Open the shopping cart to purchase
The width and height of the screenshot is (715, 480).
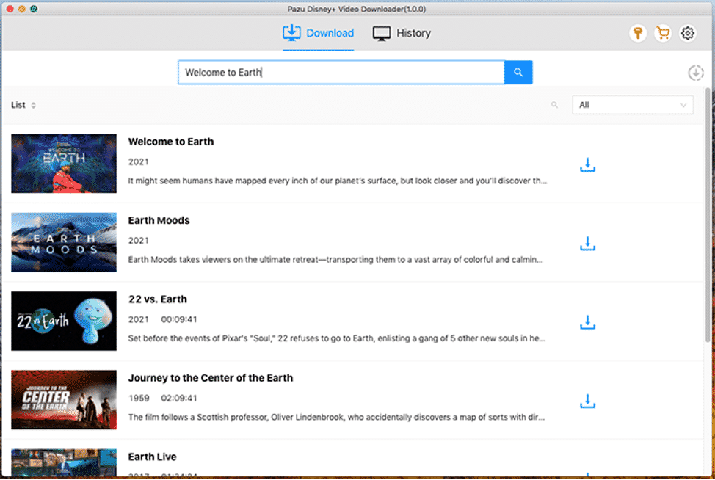coord(663,33)
